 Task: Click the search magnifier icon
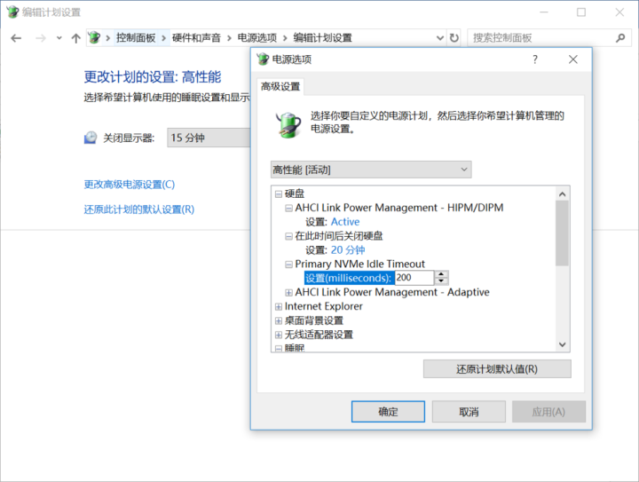point(620,38)
